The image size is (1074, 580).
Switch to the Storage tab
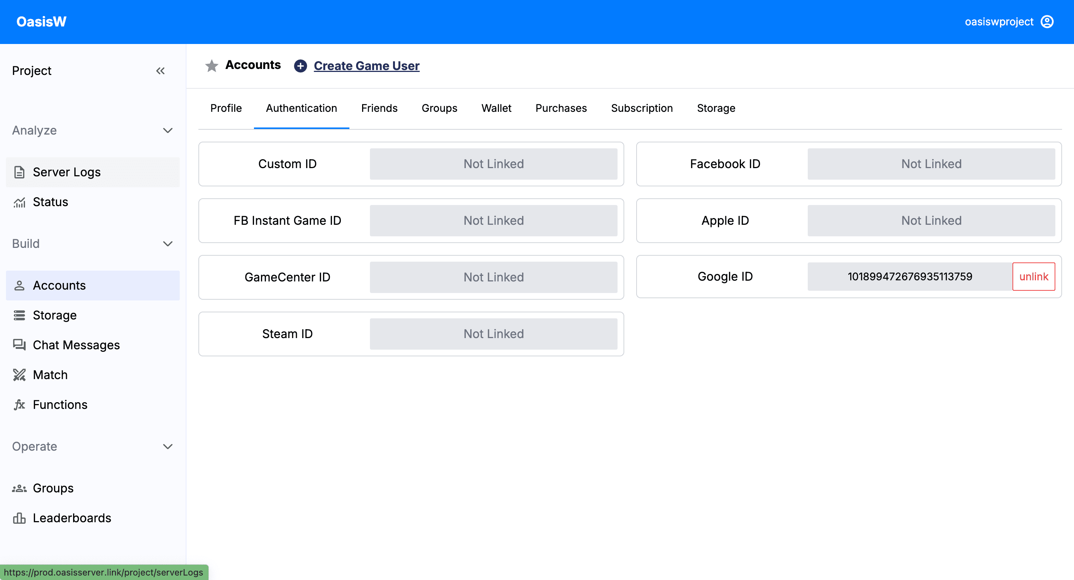pyautogui.click(x=716, y=108)
